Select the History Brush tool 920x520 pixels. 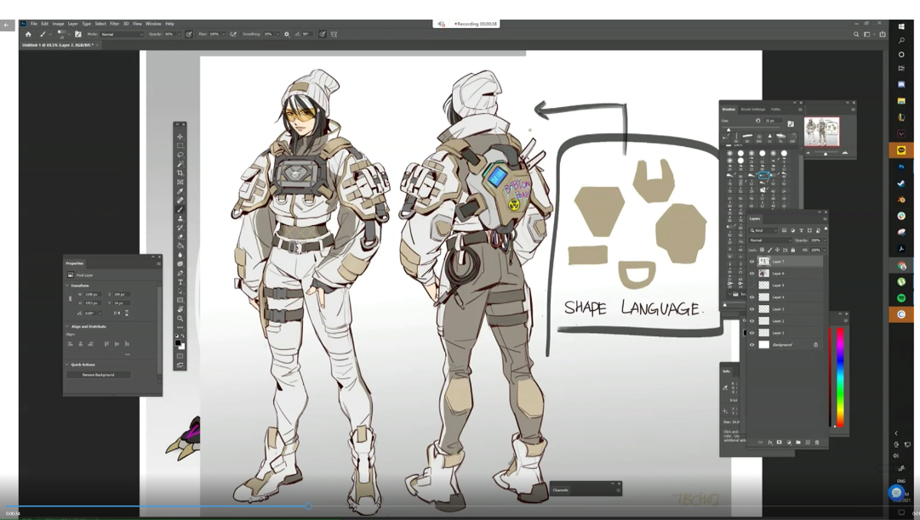coord(180,228)
